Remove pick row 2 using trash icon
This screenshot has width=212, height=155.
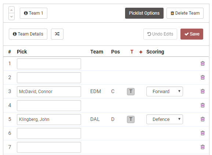[202, 77]
